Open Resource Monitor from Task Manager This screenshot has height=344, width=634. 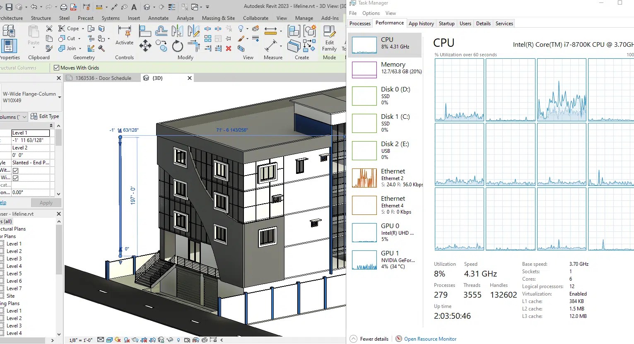[429, 339]
